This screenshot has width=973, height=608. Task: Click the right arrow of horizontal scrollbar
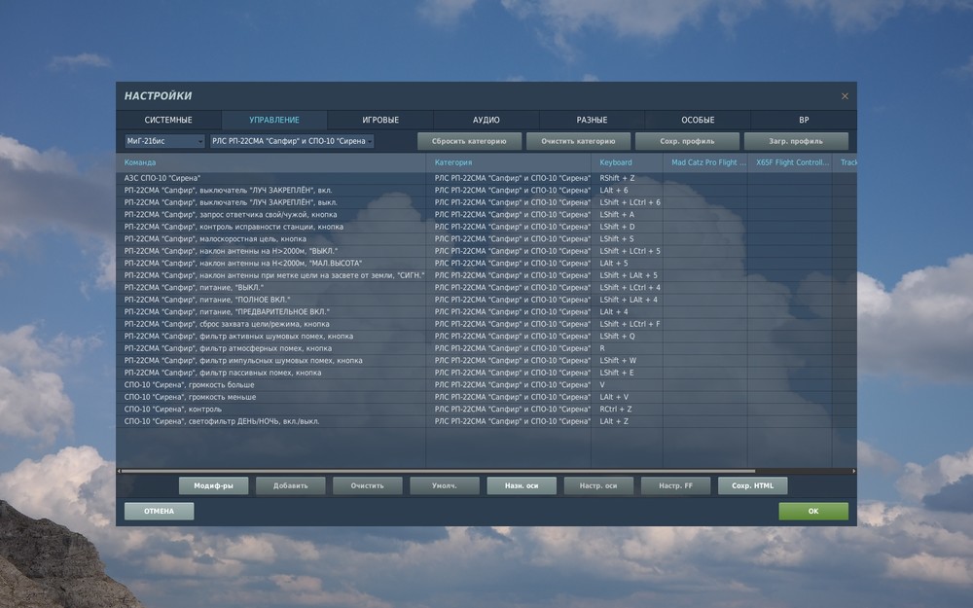[854, 472]
